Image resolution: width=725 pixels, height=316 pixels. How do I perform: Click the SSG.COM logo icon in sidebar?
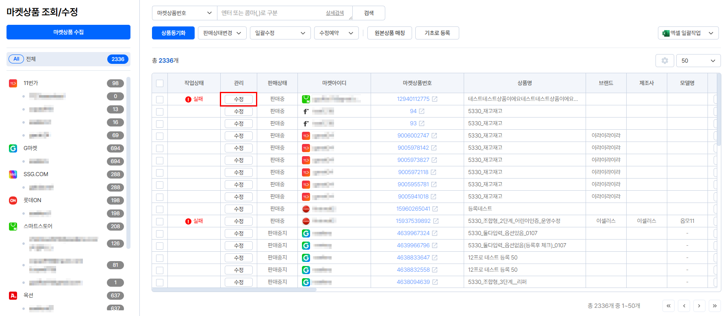click(x=13, y=174)
